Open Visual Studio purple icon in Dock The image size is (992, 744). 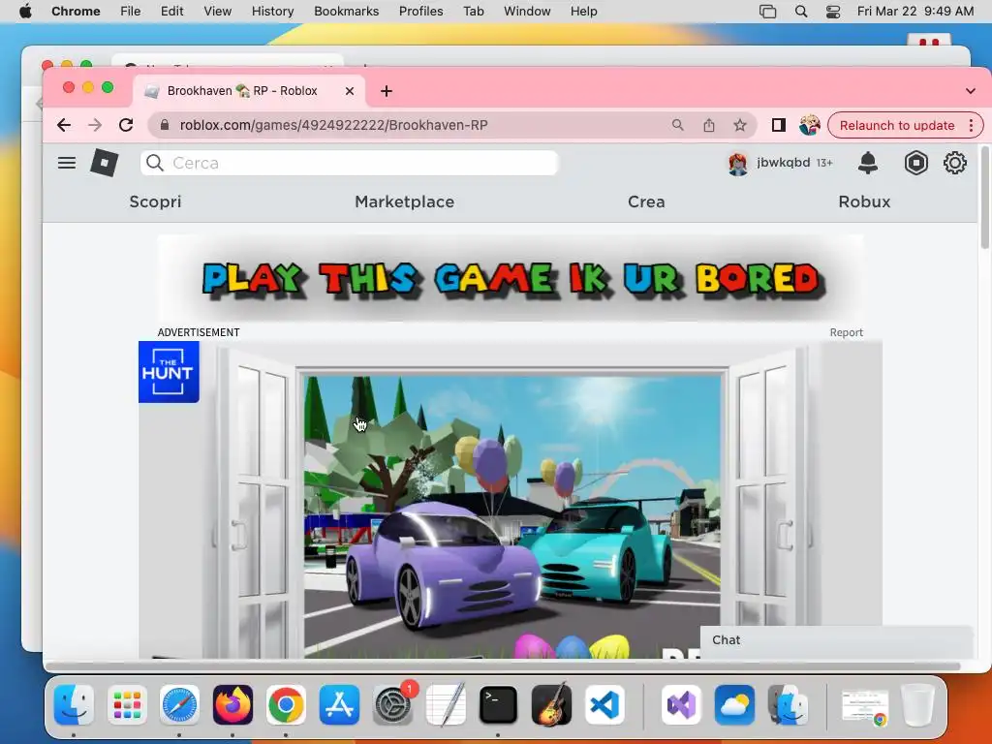[681, 705]
